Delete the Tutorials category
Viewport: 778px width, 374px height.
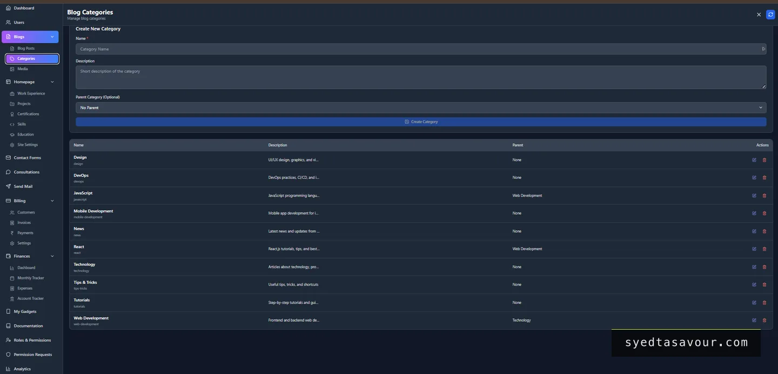click(x=764, y=303)
